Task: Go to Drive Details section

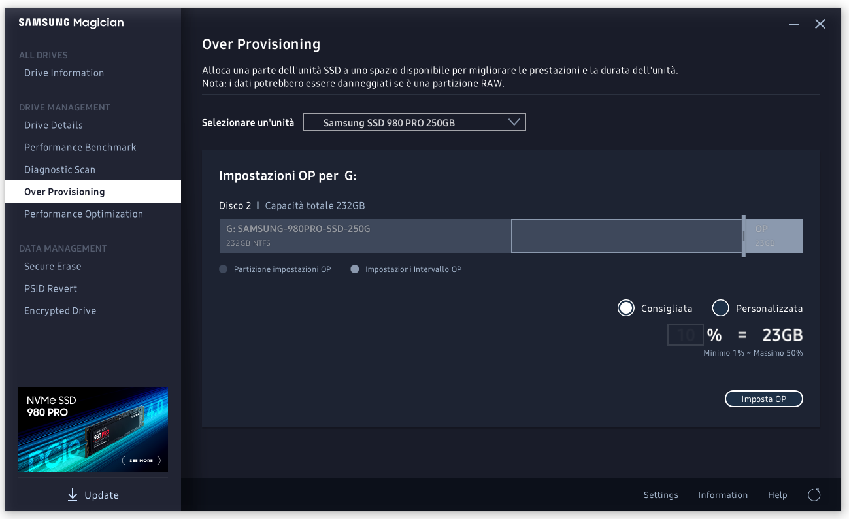Action: click(54, 125)
